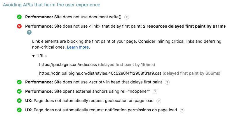The height and width of the screenshot is (116, 230).
Task: Click the blue help icon under the failed link audit
Action: tap(29, 32)
